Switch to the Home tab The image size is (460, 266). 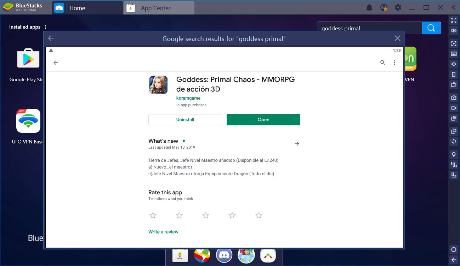(87, 8)
